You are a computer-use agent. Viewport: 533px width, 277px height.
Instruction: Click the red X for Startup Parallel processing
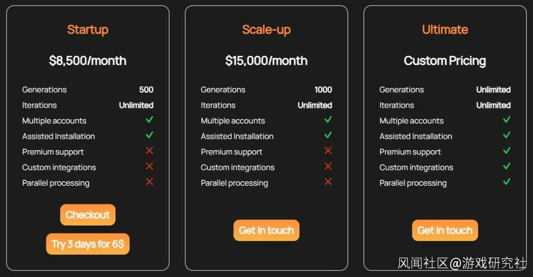[x=150, y=182]
